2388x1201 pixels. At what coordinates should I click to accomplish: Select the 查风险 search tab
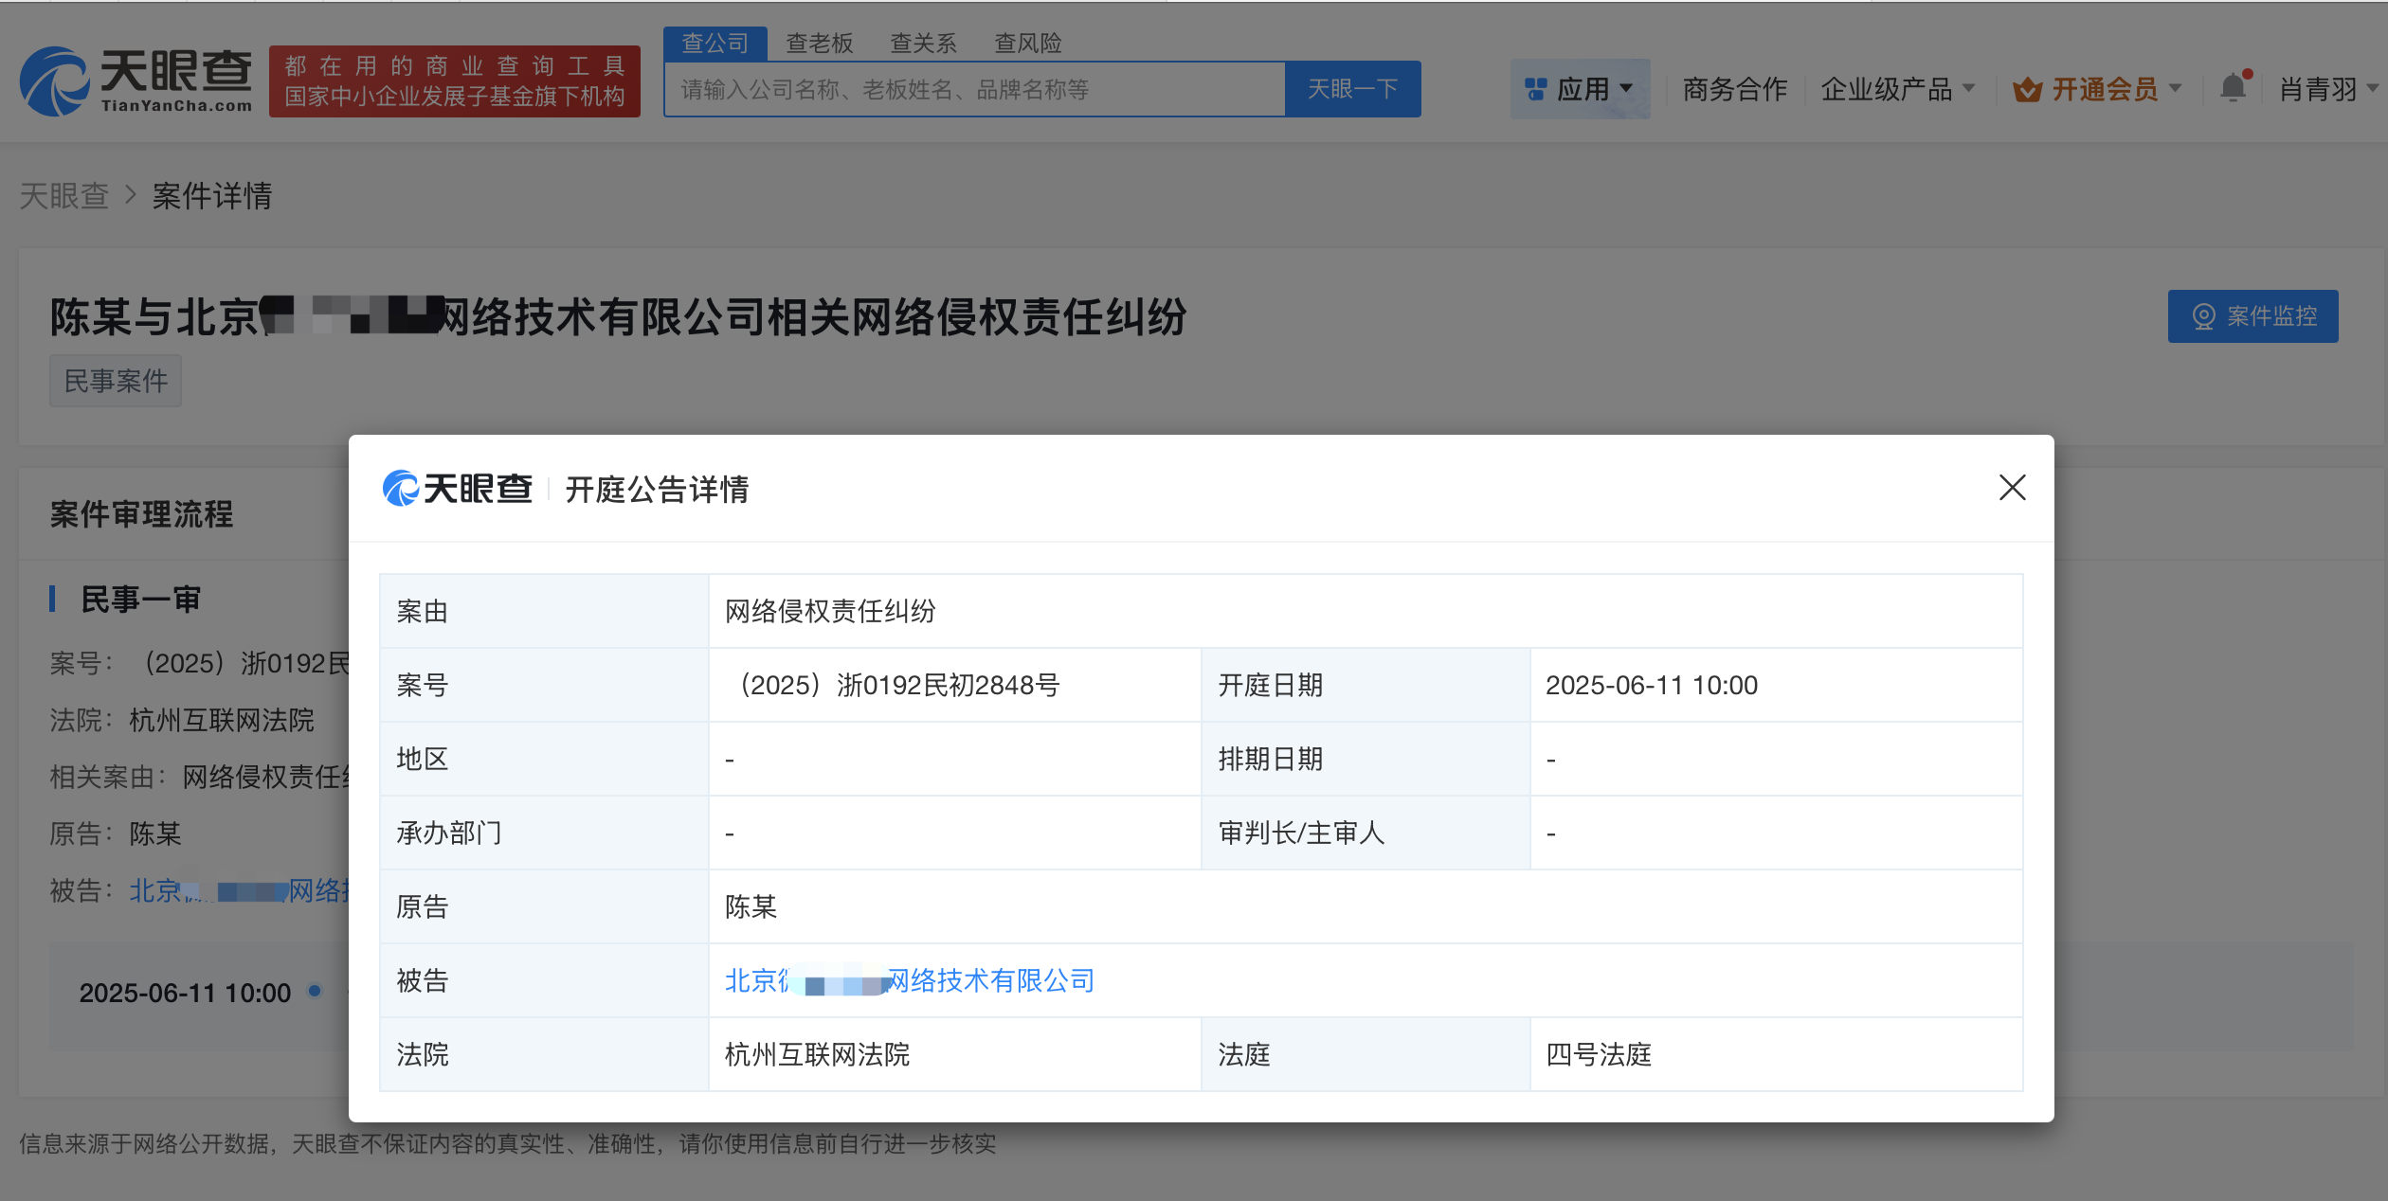(1027, 44)
